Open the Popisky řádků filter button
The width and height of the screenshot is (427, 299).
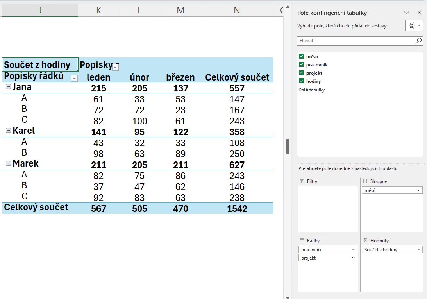pyautogui.click(x=74, y=78)
